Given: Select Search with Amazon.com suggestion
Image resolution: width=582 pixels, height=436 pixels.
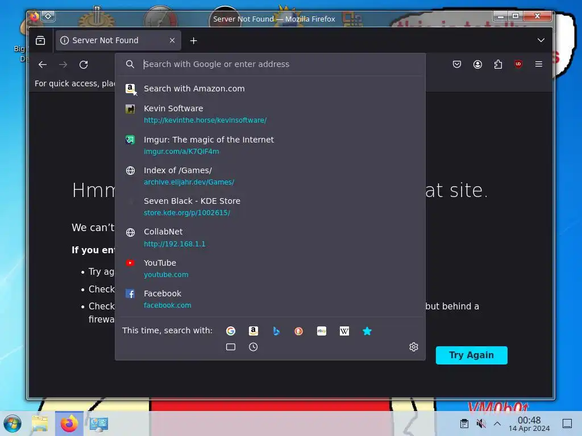Looking at the screenshot, I should coord(270,89).
